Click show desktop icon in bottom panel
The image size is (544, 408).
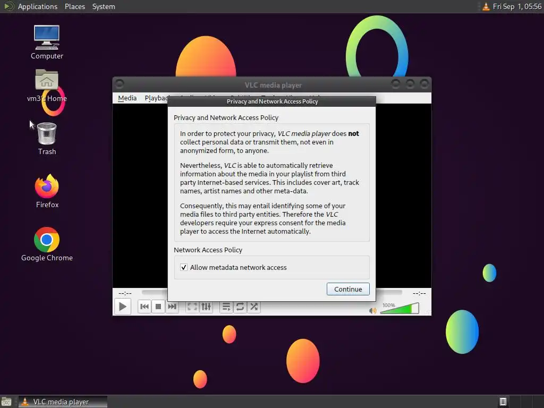click(x=6, y=402)
